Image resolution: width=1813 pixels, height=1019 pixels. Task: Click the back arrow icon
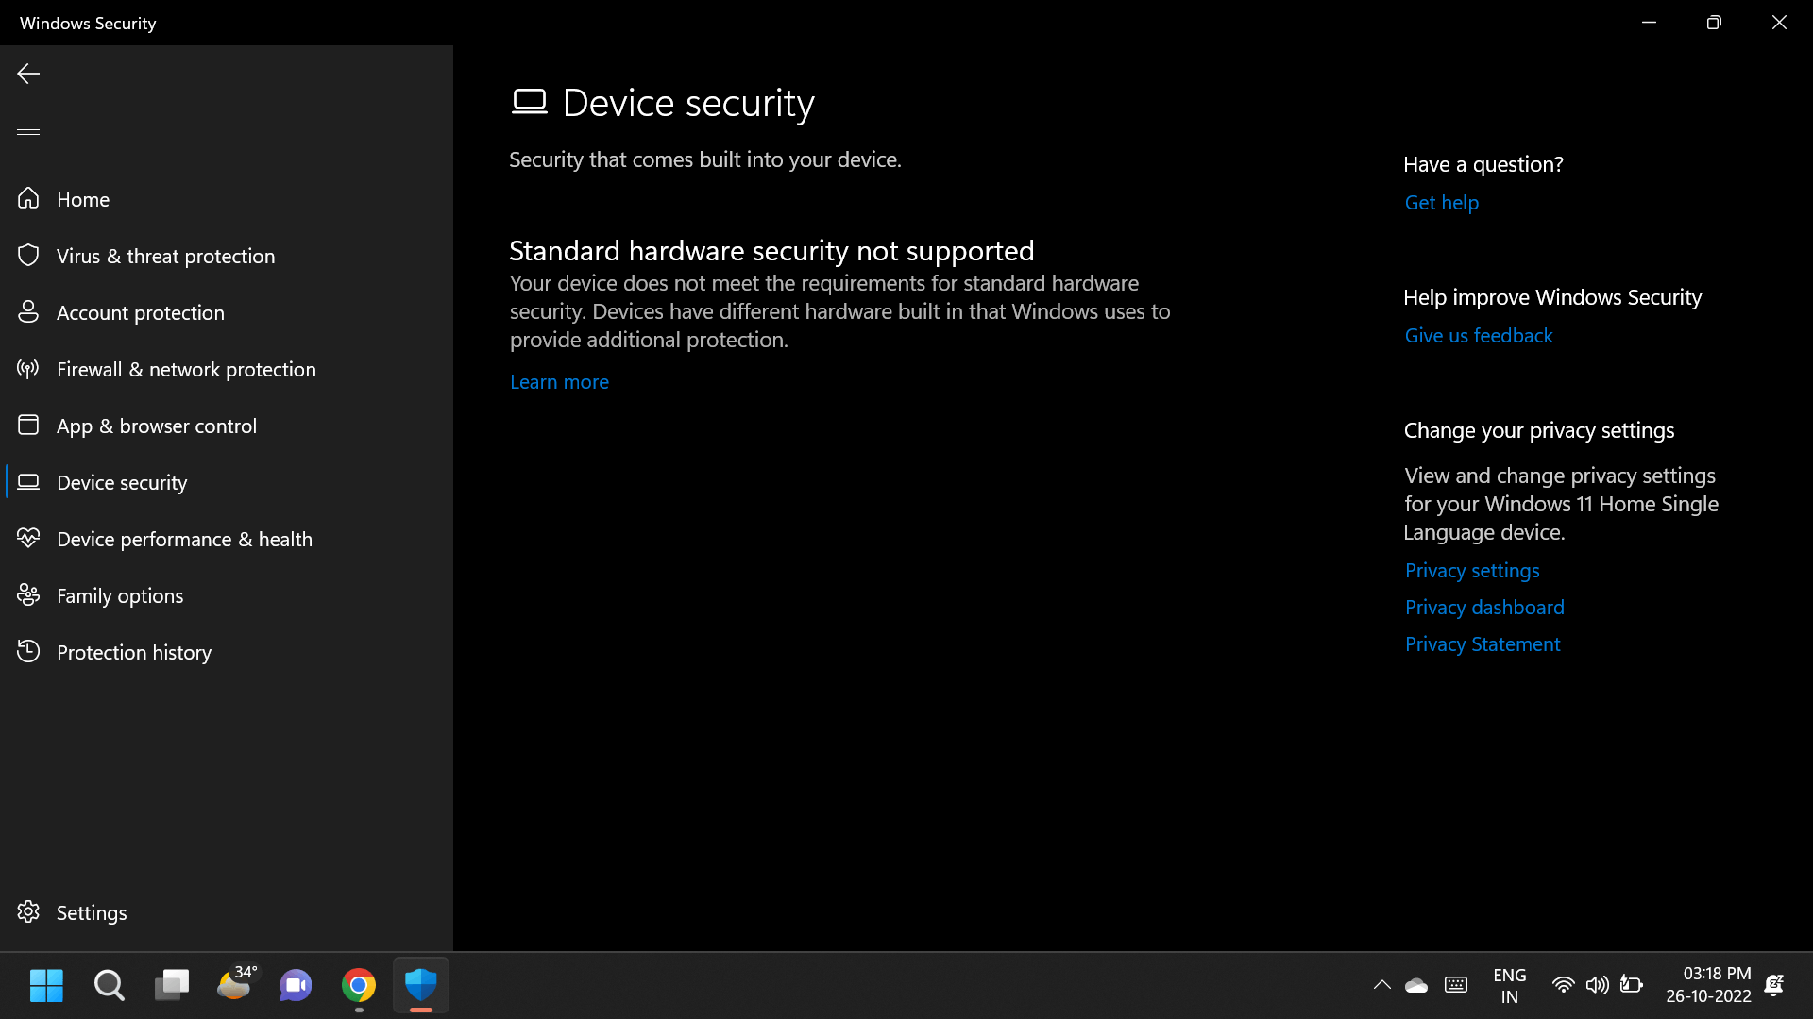[x=28, y=74]
